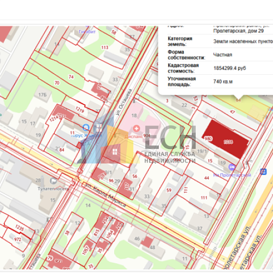This screenshot has width=273, height=273.
Task: Select parcel number 1219
Action: tap(80, 110)
